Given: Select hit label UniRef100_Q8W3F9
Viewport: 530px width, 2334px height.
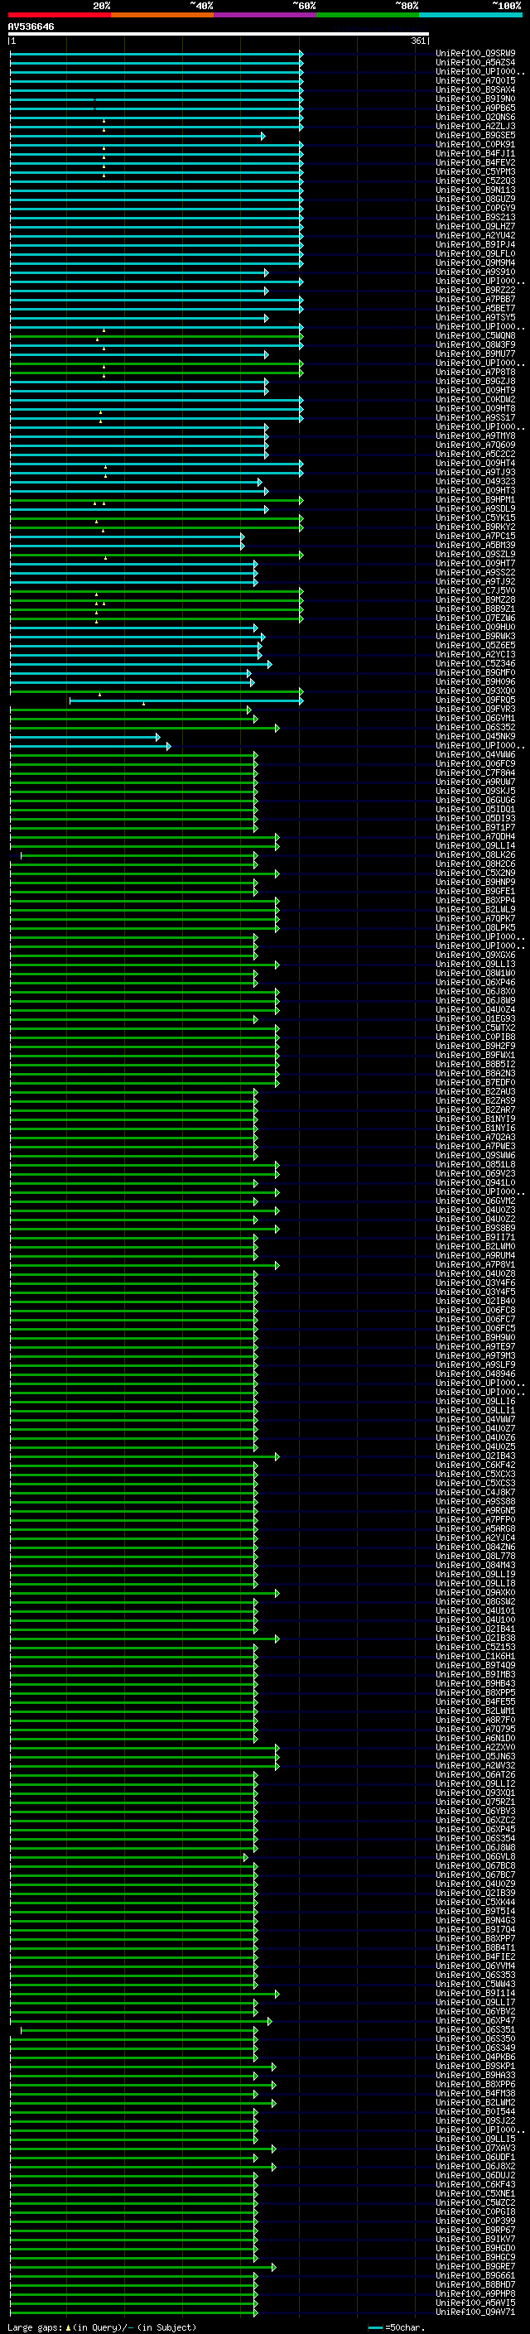Looking at the screenshot, I should [475, 344].
